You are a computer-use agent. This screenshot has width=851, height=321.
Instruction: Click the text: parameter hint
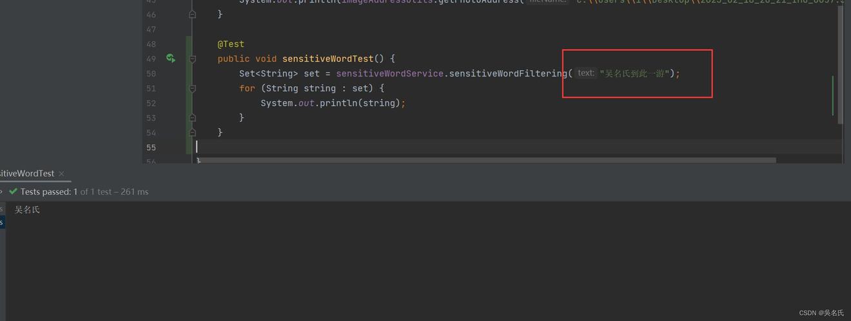tap(585, 73)
